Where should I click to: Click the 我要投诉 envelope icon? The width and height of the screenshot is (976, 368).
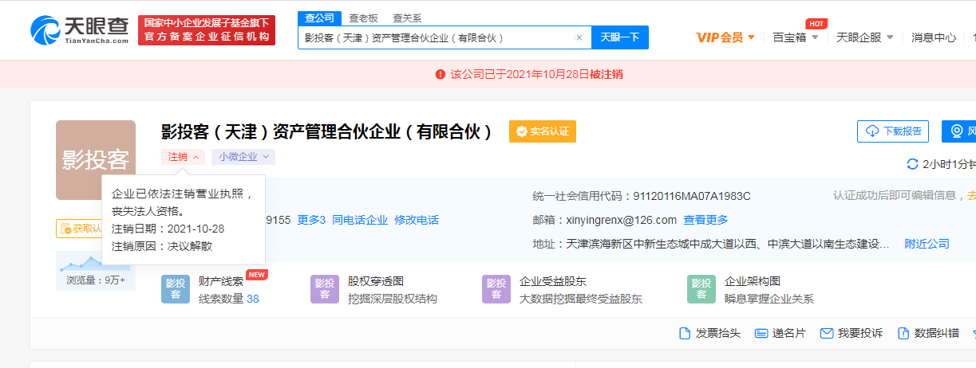pyautogui.click(x=827, y=333)
